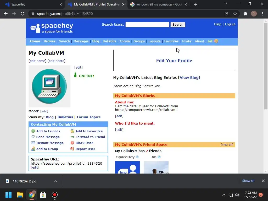268x201 pixels.
Task: Open the browser extensions puzzle icon
Action: 245,14
